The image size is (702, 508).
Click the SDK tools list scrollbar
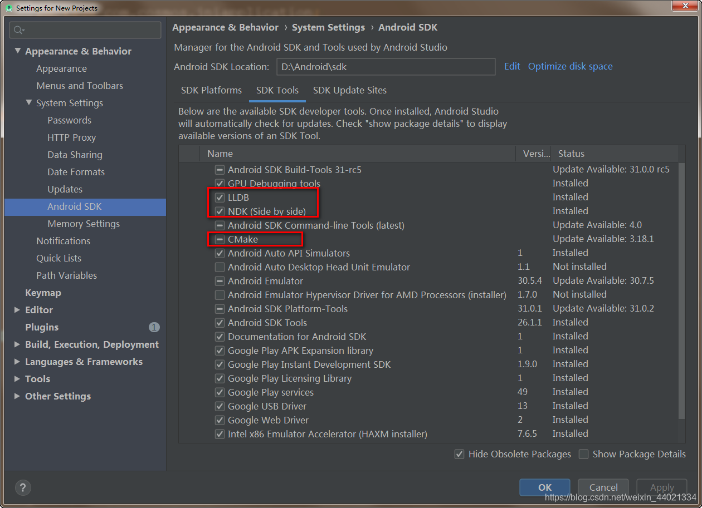click(682, 291)
